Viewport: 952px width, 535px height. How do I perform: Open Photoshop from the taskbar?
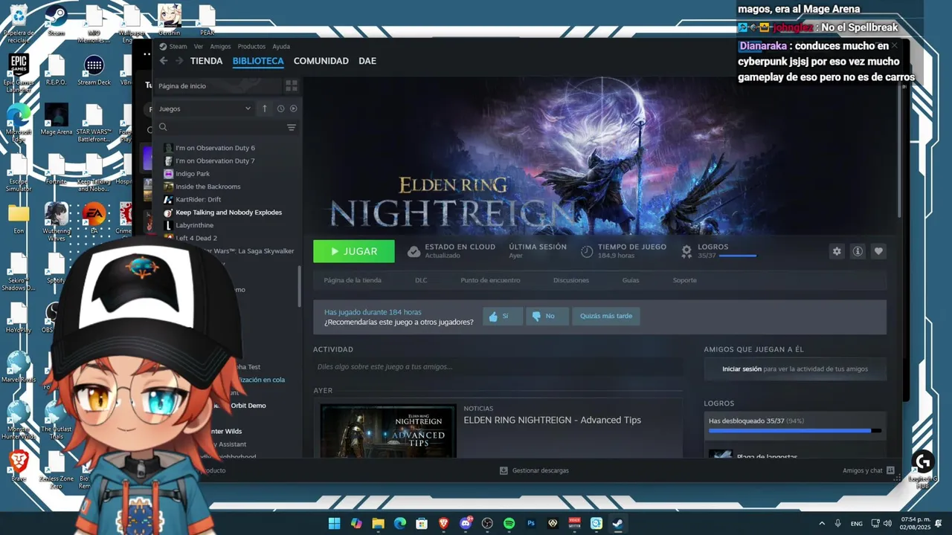(x=531, y=523)
